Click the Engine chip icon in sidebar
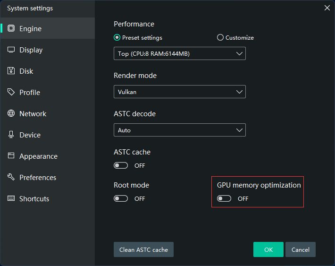Image resolution: width=335 pixels, height=266 pixels. point(11,28)
